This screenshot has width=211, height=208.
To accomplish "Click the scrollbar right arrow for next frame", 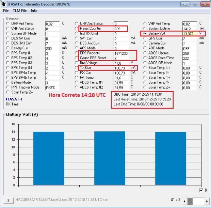I will pos(206,201).
